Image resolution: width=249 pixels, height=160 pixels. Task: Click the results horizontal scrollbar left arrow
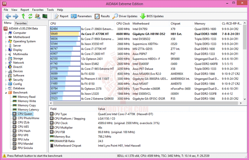(x=51, y=103)
